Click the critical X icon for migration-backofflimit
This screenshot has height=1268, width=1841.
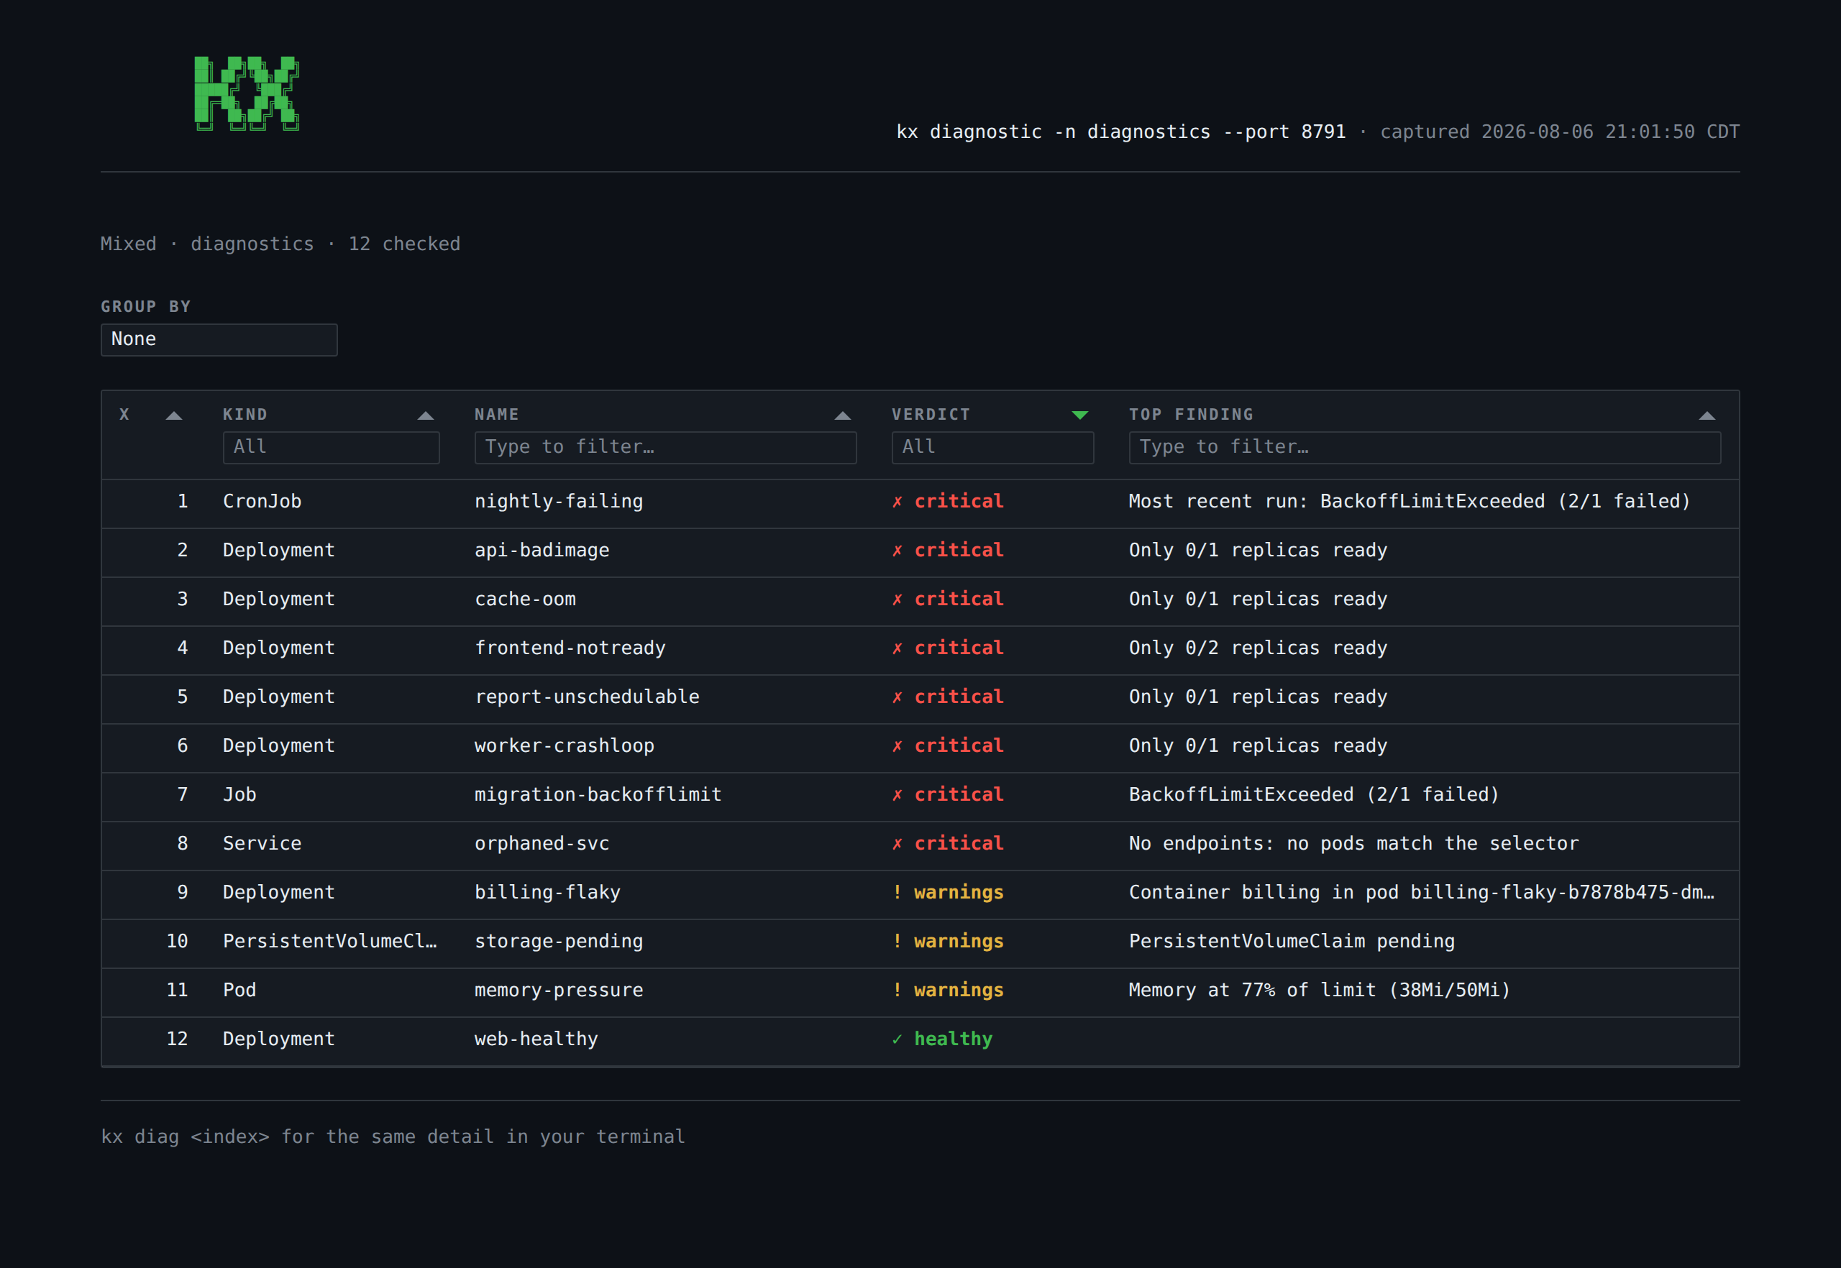(x=897, y=795)
